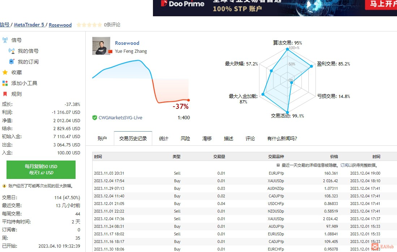The width and height of the screenshot is (397, 252).
Task: Open the Rosewood signal title link
Action: (127, 43)
